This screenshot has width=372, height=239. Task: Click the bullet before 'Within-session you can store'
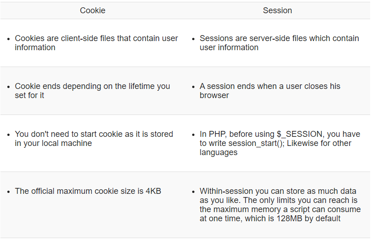pyautogui.click(x=194, y=192)
